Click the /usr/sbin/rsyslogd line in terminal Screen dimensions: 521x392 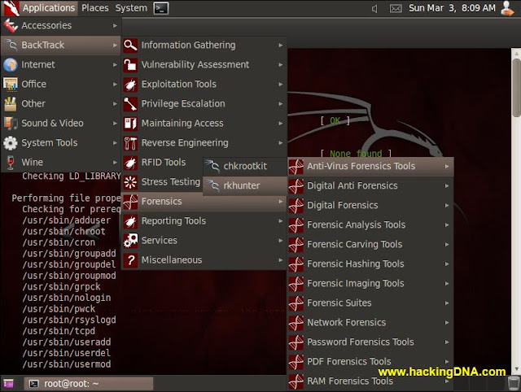pos(69,320)
